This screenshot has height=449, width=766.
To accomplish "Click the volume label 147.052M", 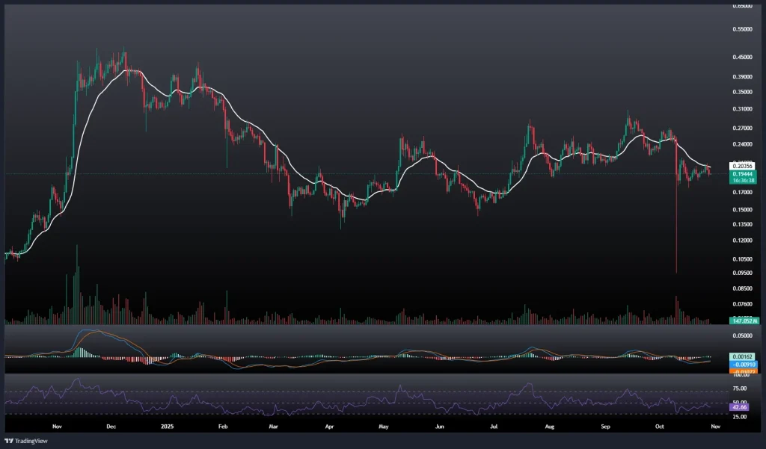I will 744,321.
